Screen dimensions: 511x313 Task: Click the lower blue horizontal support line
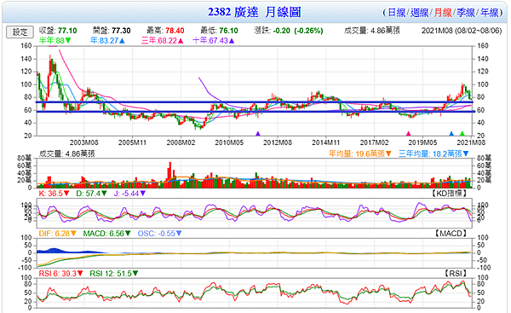point(255,112)
